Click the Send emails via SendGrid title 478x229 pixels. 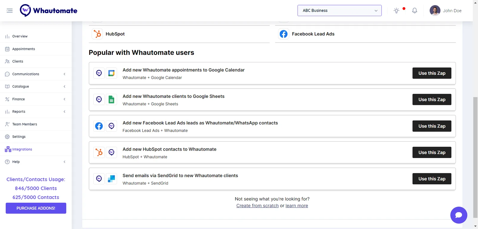tap(180, 176)
